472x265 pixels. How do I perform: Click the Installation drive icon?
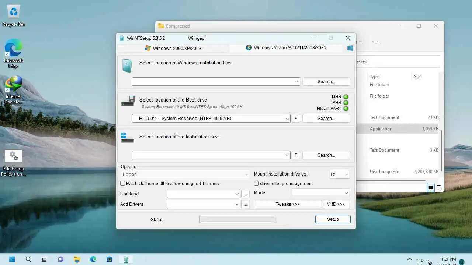click(127, 138)
